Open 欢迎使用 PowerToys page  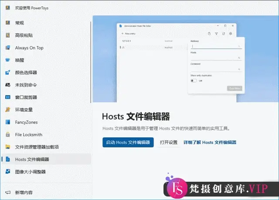point(46,8)
